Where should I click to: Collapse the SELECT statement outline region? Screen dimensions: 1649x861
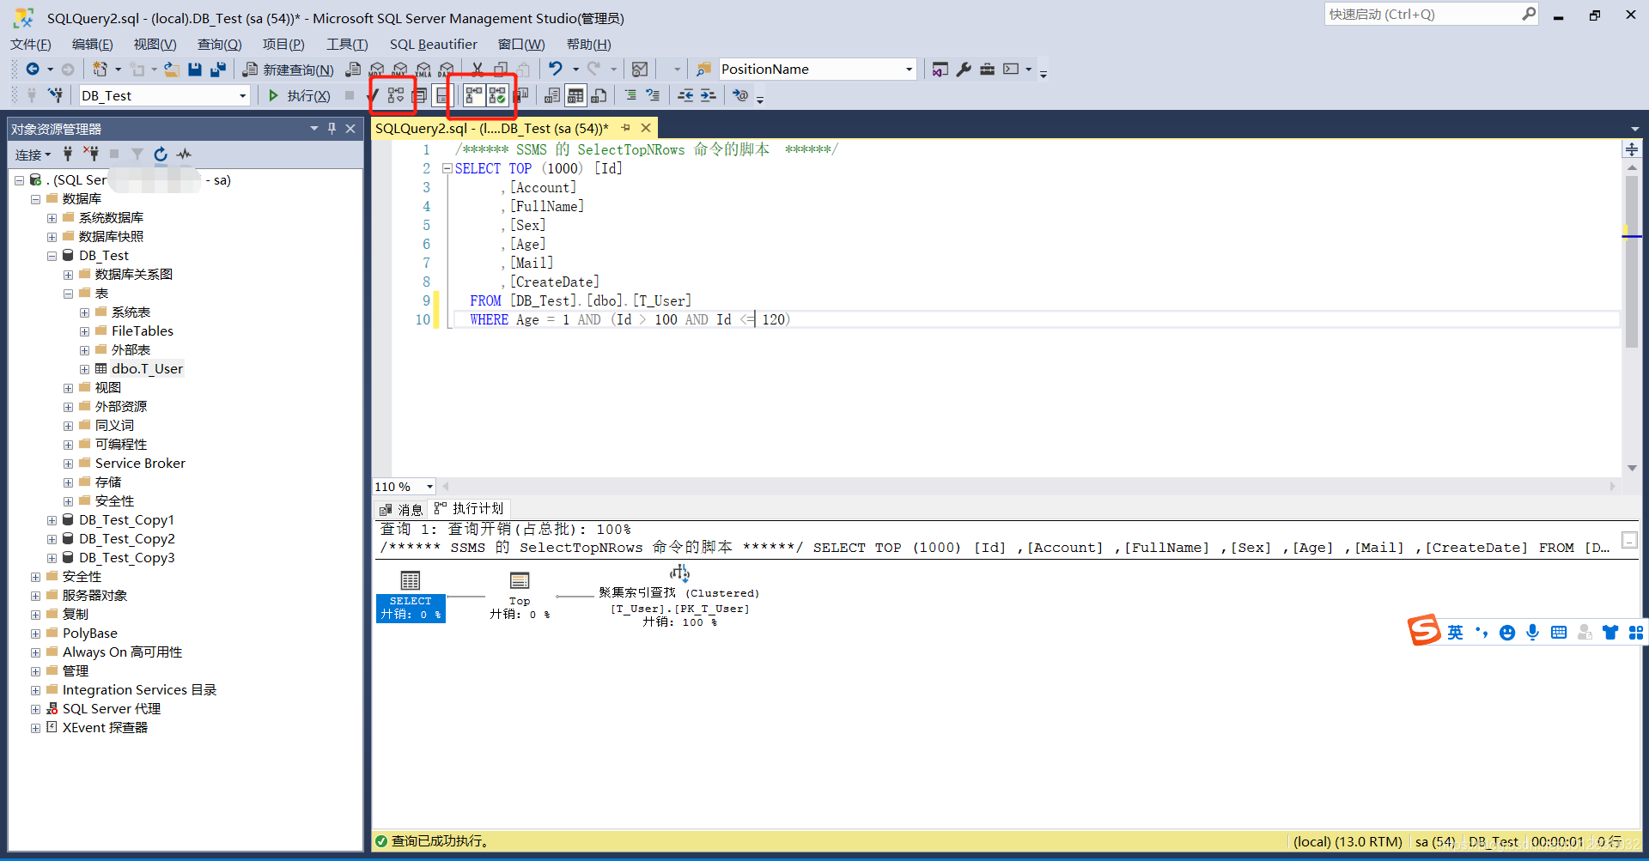447,168
